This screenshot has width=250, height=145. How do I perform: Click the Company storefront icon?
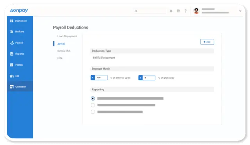point(12,87)
